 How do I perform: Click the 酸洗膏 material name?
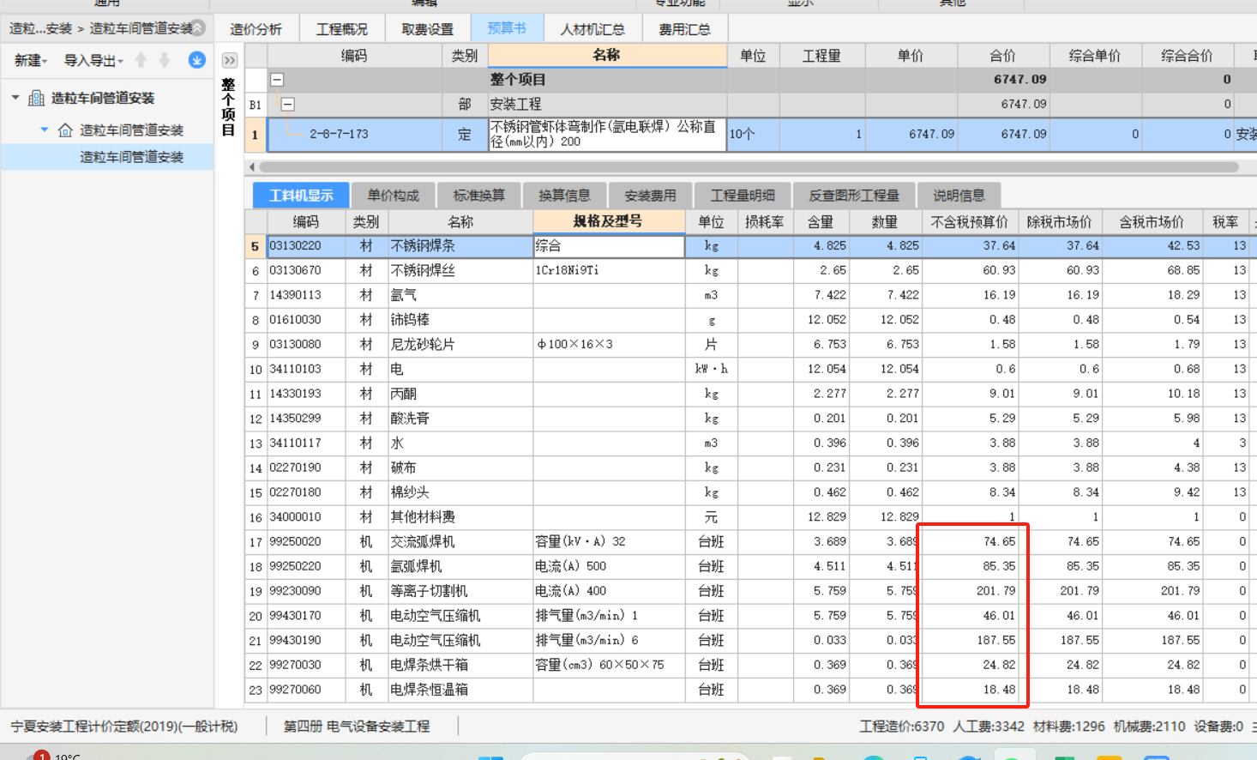(x=410, y=419)
